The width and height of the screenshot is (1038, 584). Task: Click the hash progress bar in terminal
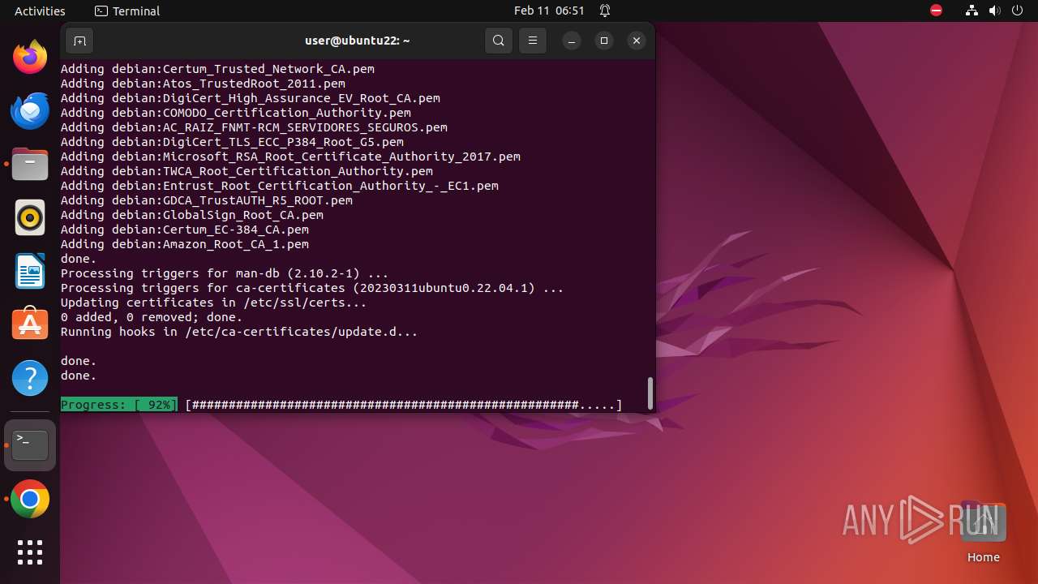[403, 405]
